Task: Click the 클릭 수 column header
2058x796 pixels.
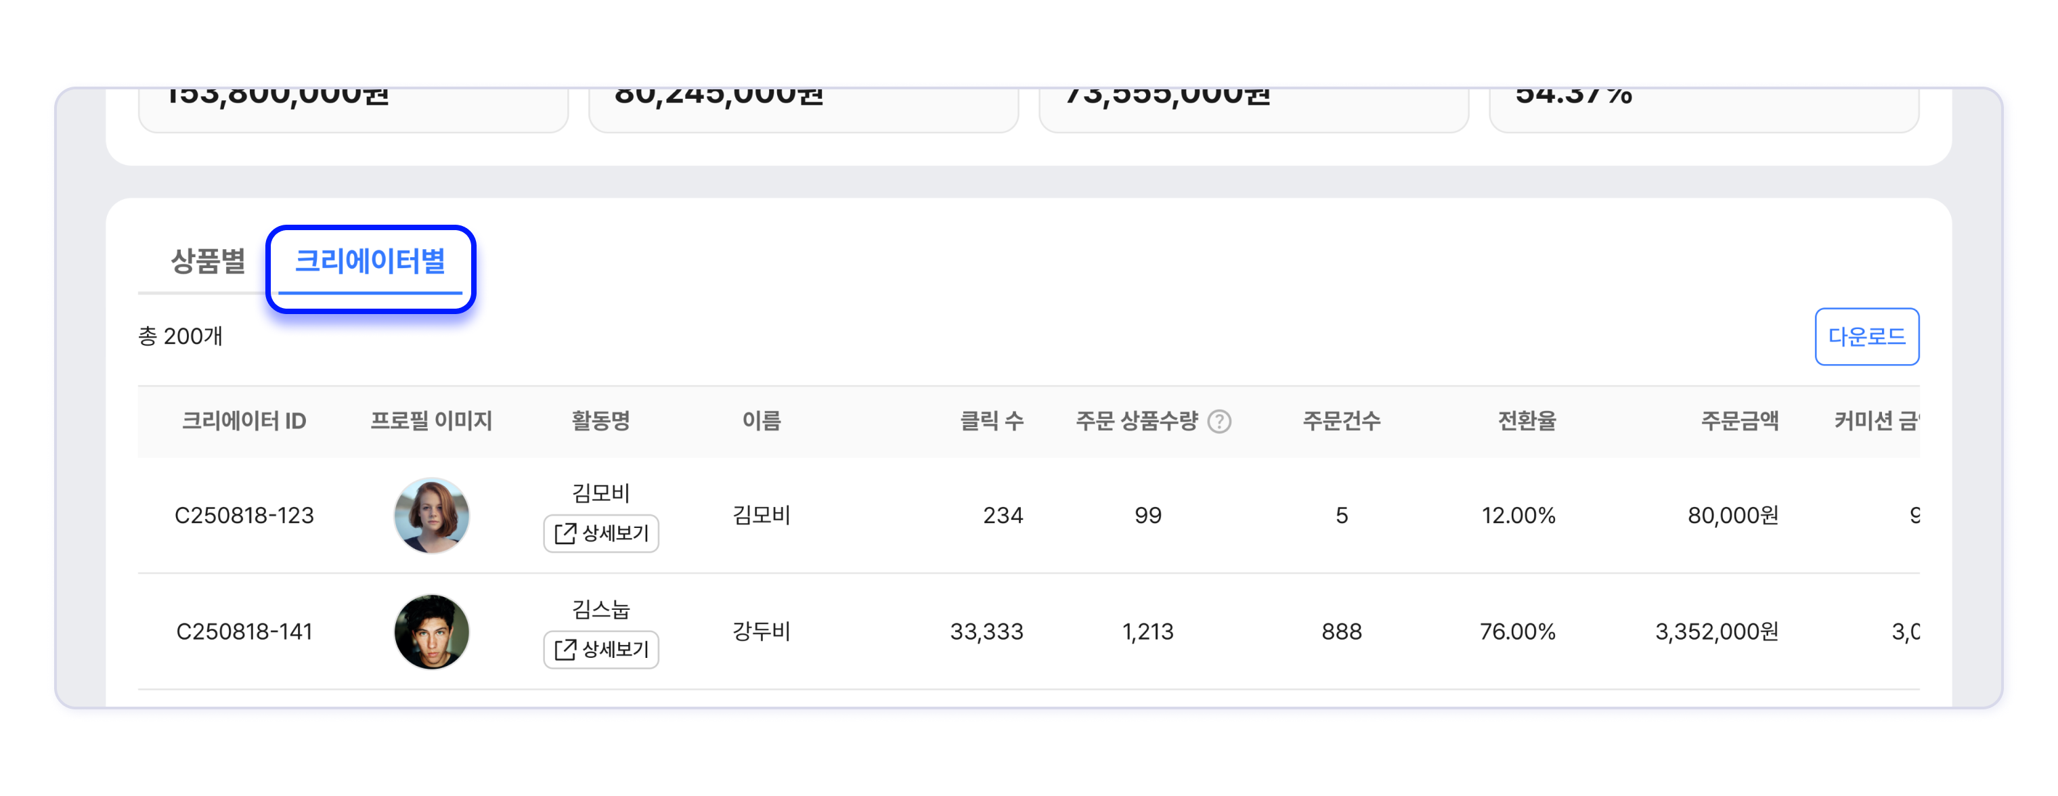Action: 990,421
